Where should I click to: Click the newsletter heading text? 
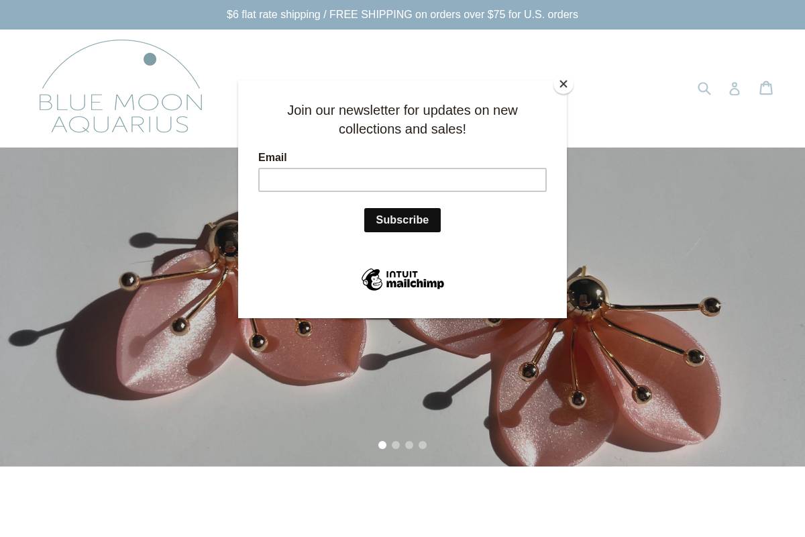coord(402,119)
